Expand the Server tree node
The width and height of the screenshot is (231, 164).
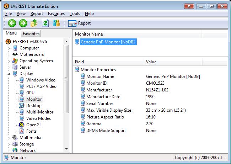[9, 68]
